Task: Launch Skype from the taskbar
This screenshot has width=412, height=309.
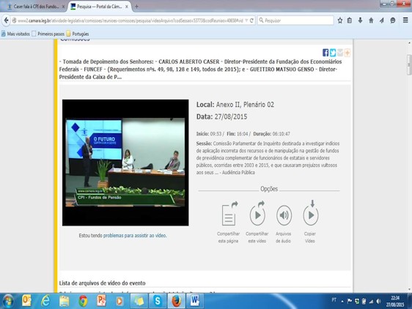Action: pyautogui.click(x=158, y=301)
